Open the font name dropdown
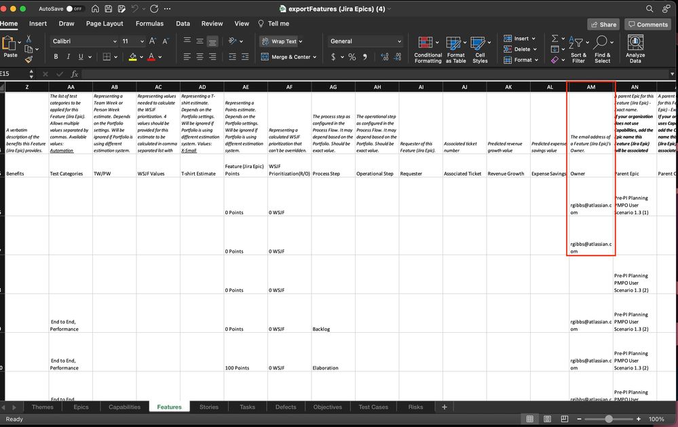678x427 pixels. tap(81, 41)
